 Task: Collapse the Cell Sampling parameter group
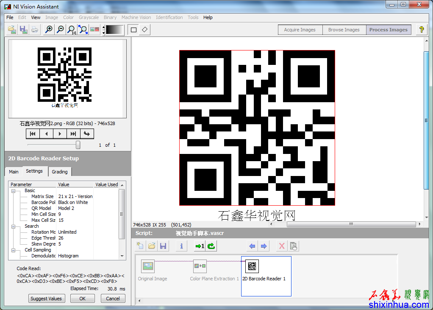[13, 250]
